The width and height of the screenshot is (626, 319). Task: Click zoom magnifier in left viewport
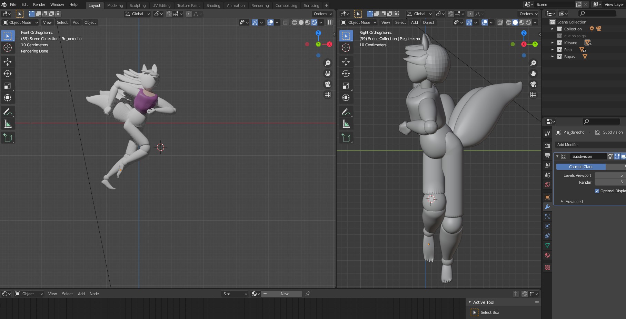point(328,63)
